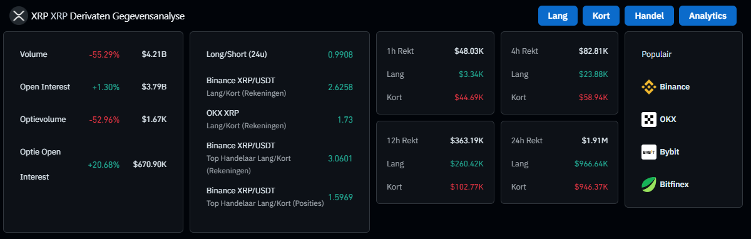Open the Lang button
751x239 pixels.
click(558, 16)
